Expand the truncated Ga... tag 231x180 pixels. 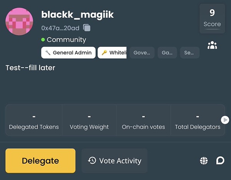point(167,53)
